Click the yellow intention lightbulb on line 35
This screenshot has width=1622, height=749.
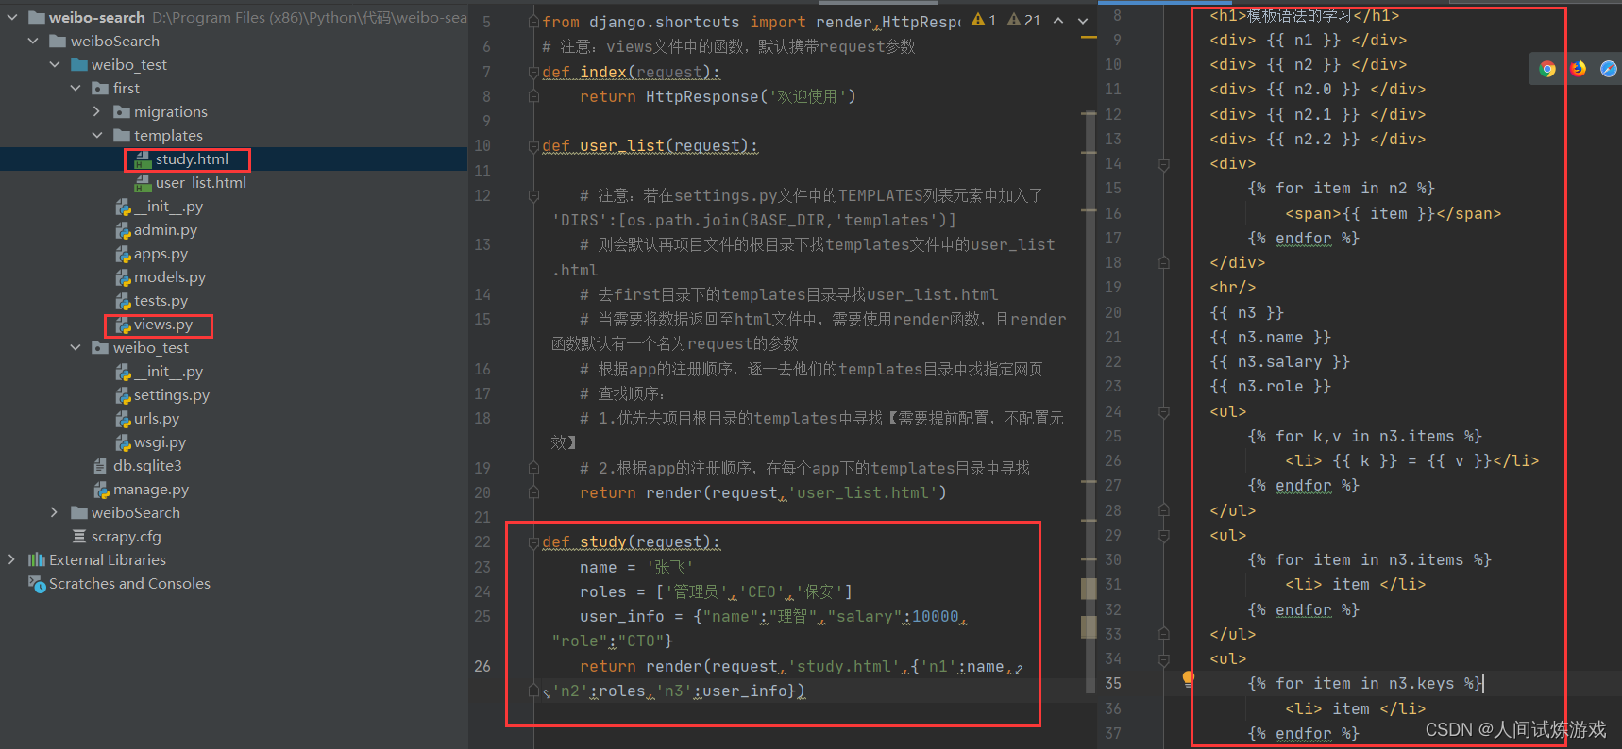click(1188, 677)
